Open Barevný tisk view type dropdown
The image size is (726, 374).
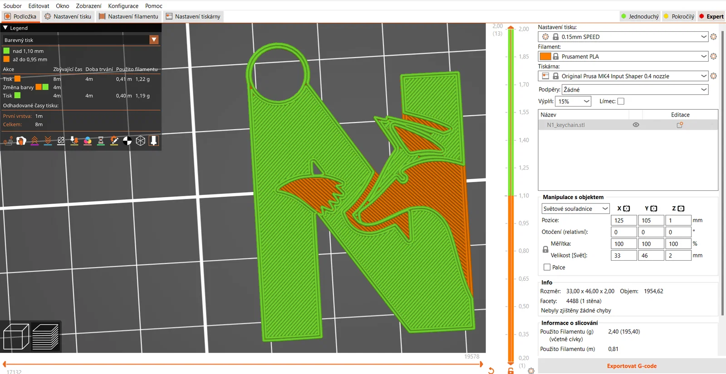point(154,40)
